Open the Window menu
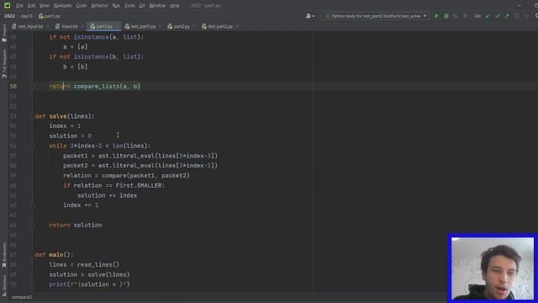This screenshot has width=538, height=303. click(x=157, y=6)
